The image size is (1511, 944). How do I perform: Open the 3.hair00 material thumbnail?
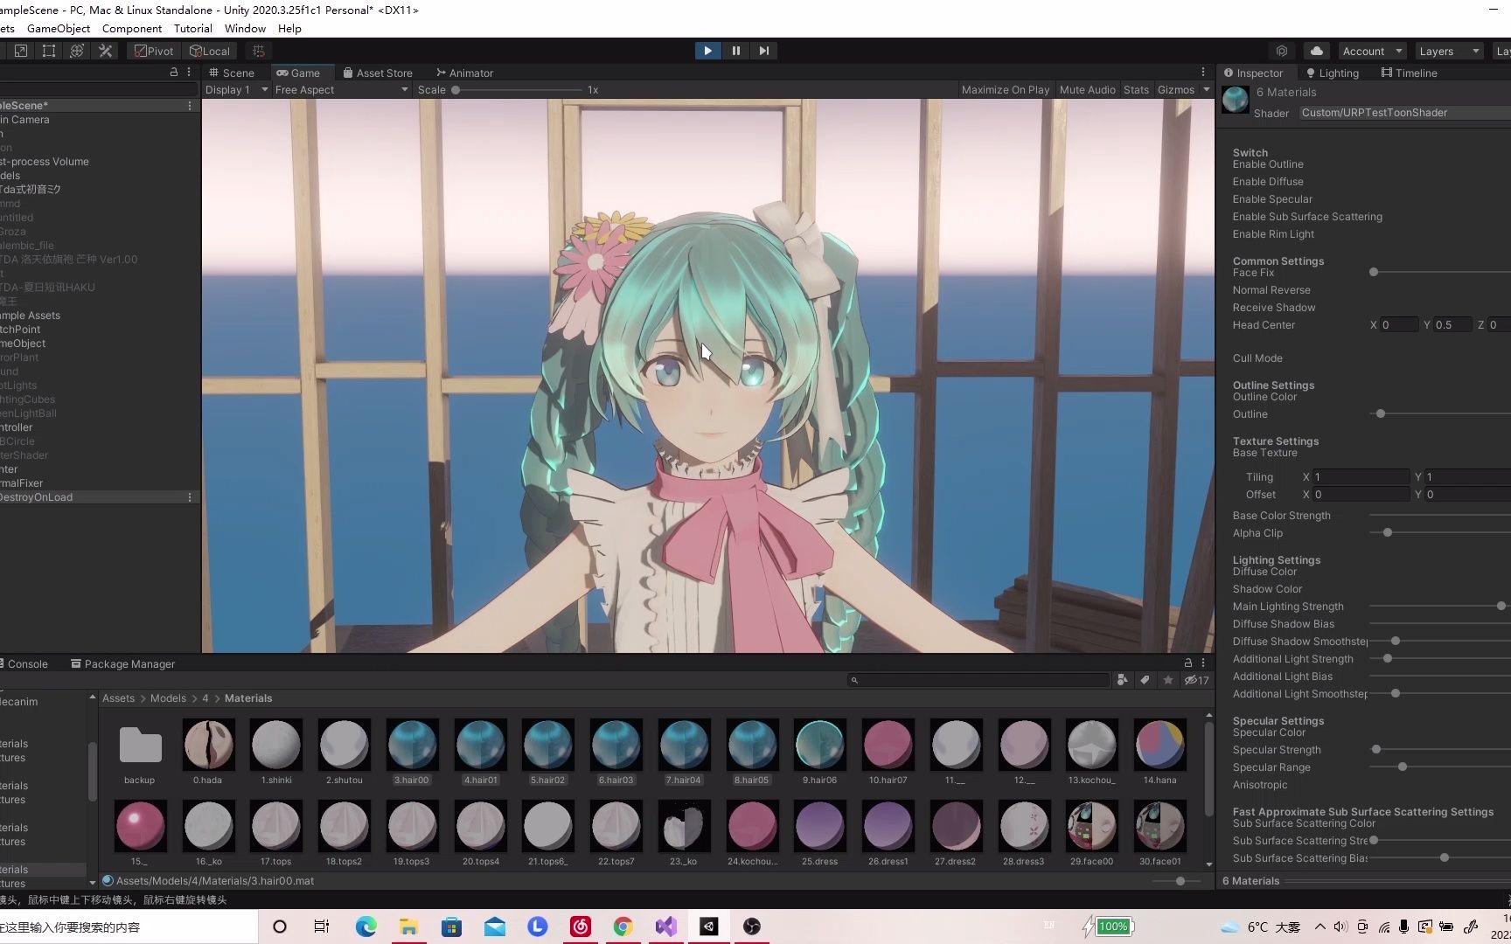pos(412,744)
